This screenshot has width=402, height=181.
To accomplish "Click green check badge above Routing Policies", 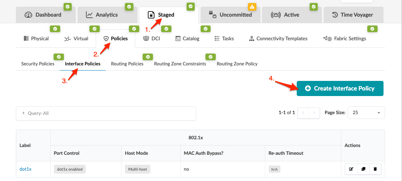I will (148, 57).
